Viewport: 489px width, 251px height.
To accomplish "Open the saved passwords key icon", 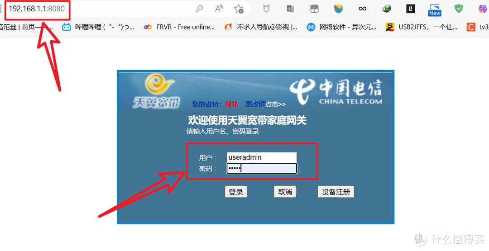I will (x=199, y=9).
